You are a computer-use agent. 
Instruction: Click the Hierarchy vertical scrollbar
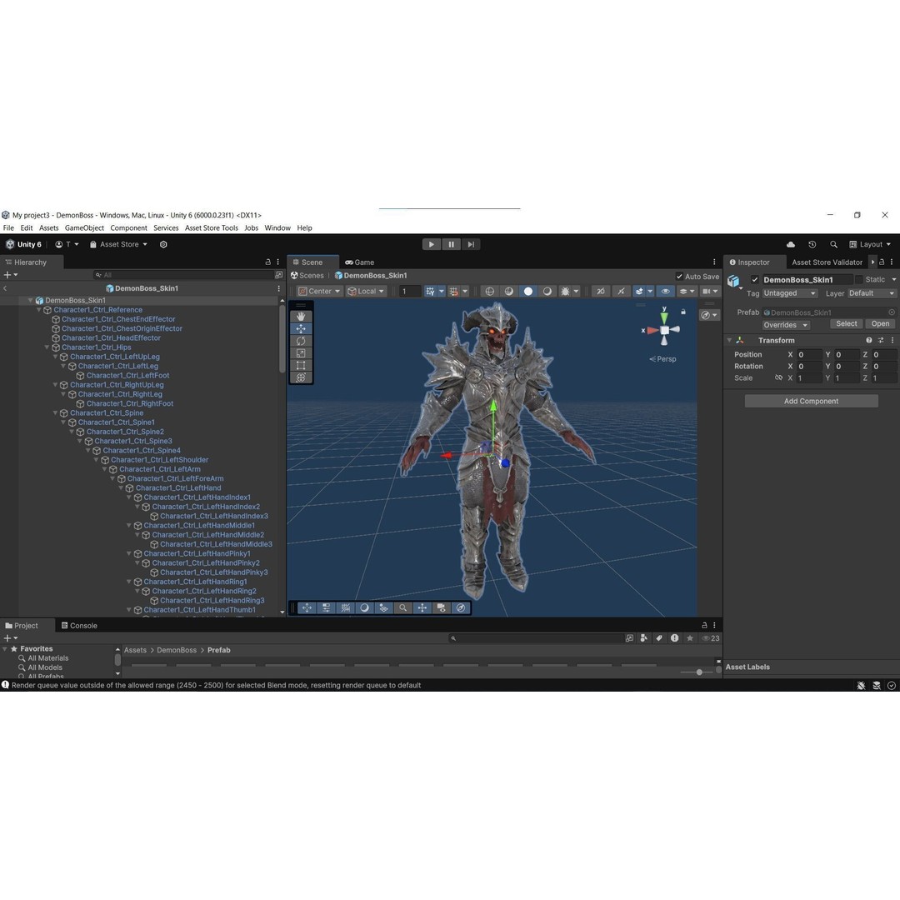tap(282, 338)
